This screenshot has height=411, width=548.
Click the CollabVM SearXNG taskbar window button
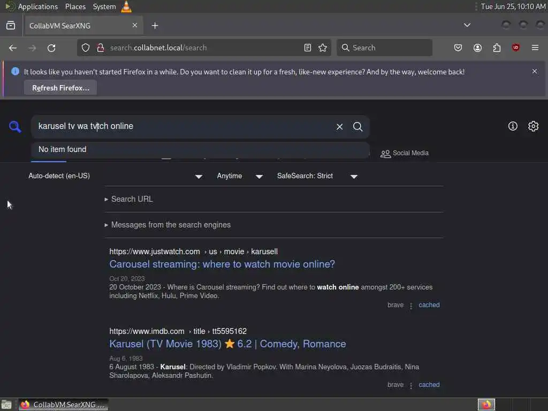(x=63, y=405)
